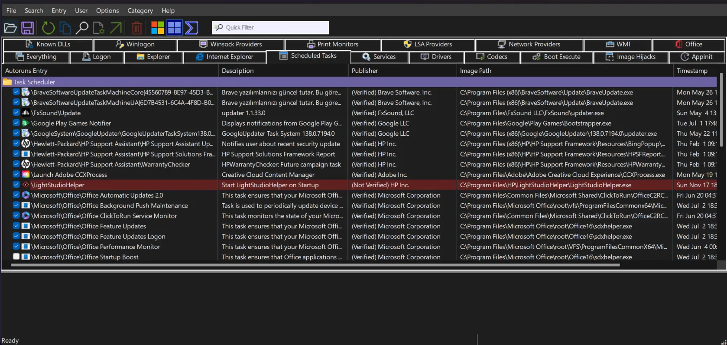
Task: Click the LightStudioHelper entry icon
Action: pyautogui.click(x=26, y=185)
